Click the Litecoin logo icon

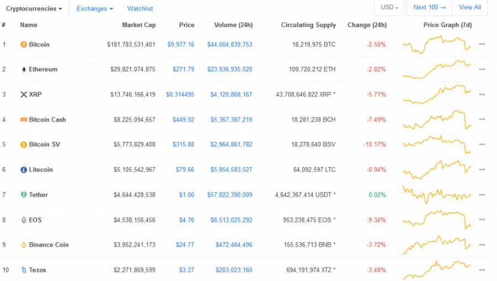(24, 170)
